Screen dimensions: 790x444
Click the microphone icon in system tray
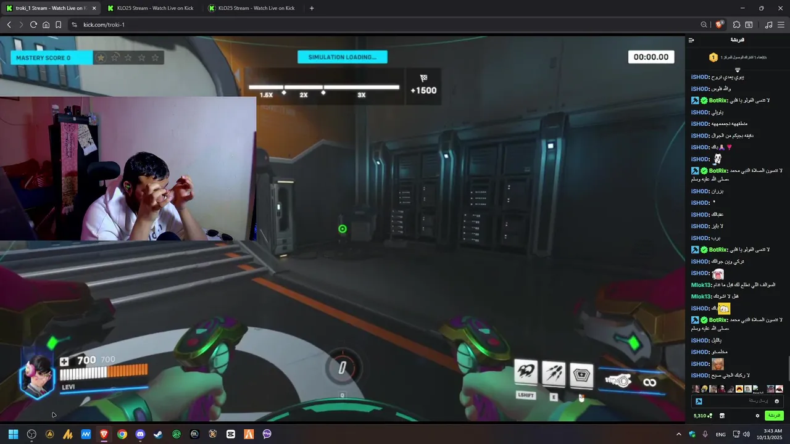(x=705, y=434)
